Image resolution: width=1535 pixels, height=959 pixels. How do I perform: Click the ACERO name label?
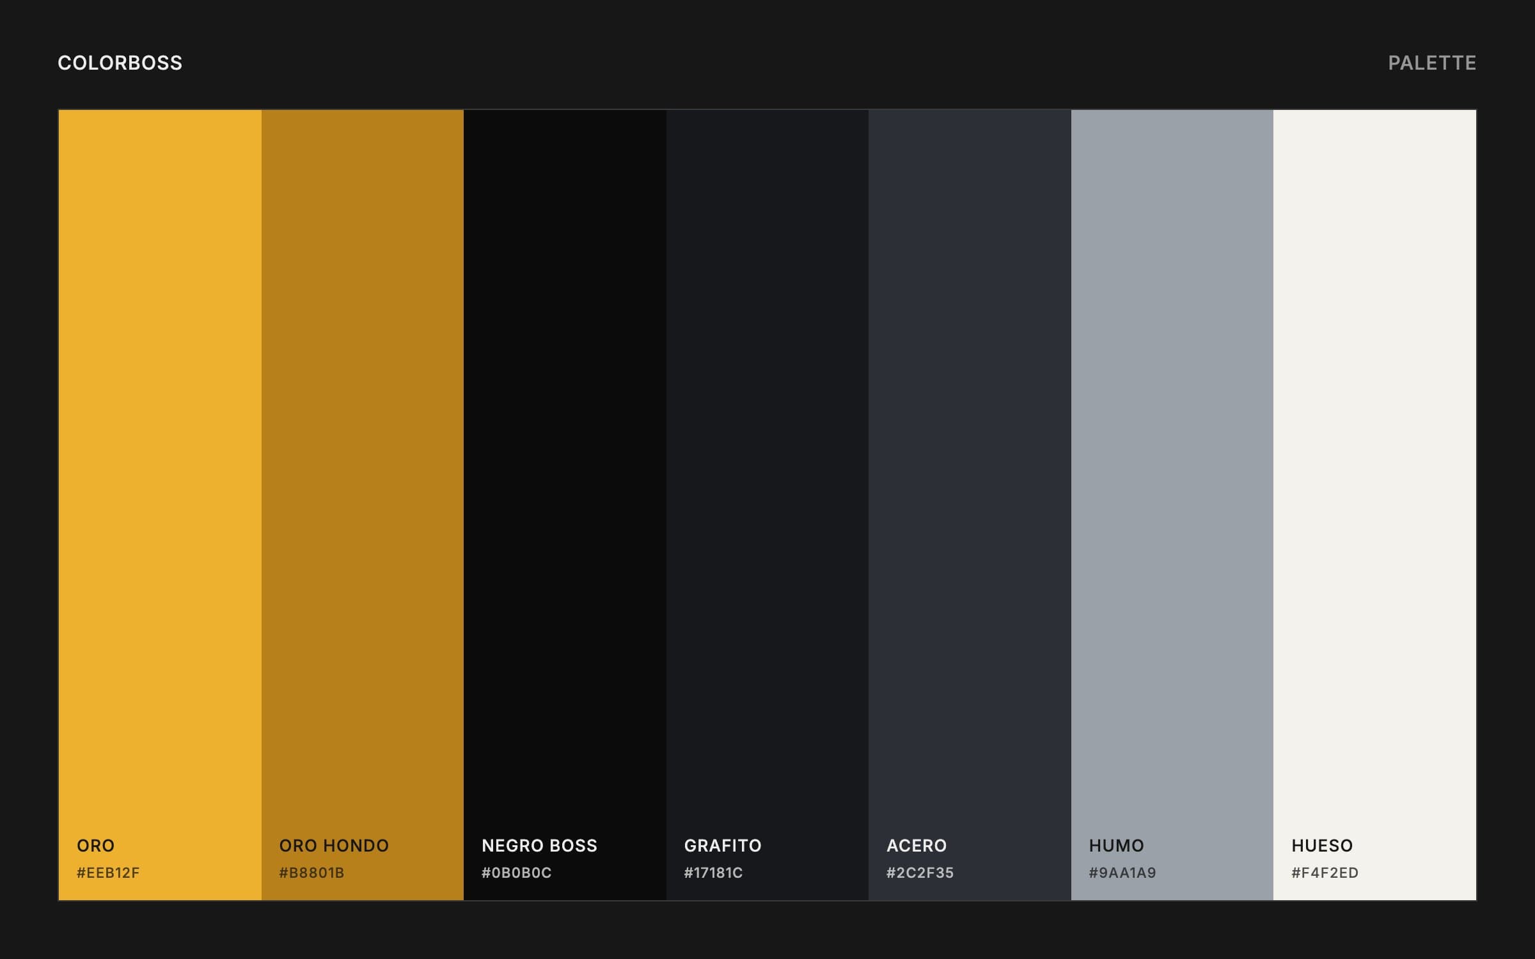click(917, 846)
